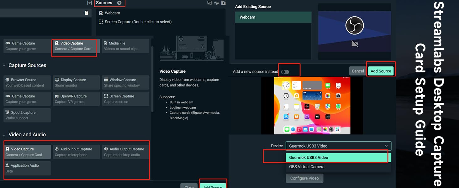Click Add Source beside the Close button
This screenshot has height=188, width=459.
point(213,185)
